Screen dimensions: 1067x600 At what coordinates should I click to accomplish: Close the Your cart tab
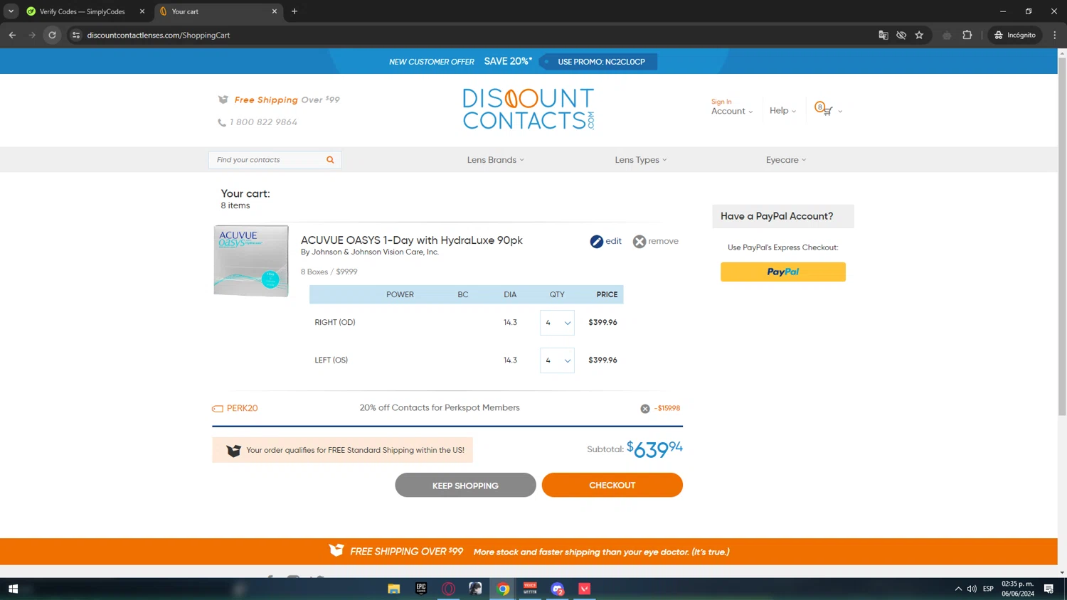pos(275,11)
